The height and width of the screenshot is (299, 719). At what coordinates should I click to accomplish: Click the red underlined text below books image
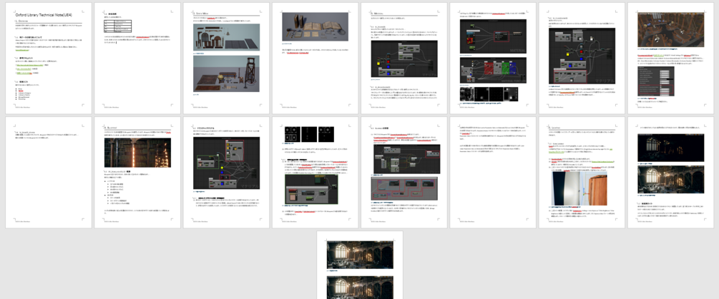pyautogui.click(x=297, y=53)
